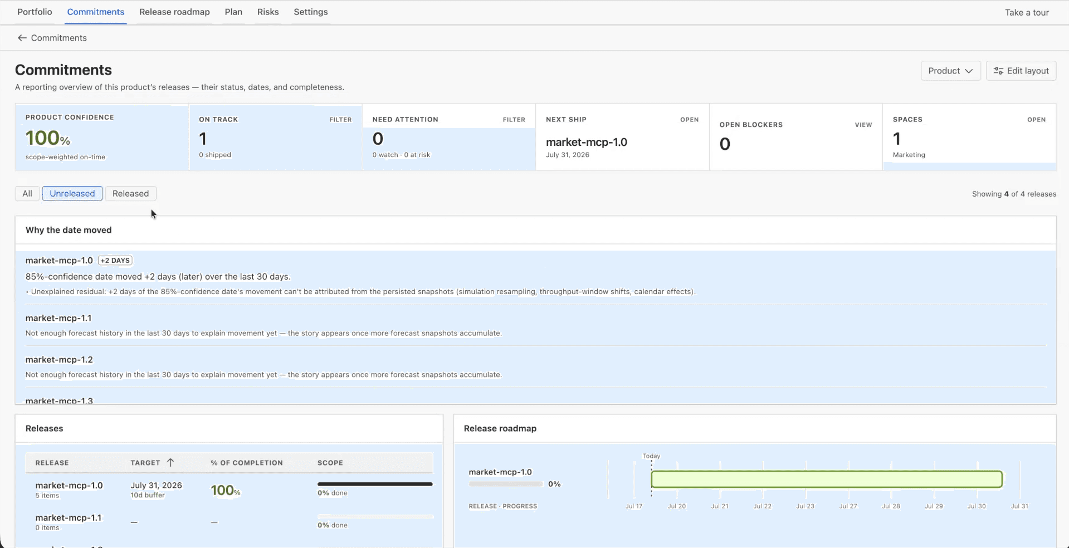Go to the Plan tab
The height and width of the screenshot is (548, 1069).
coord(233,12)
